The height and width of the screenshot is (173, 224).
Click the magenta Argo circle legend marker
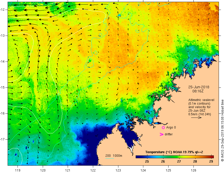point(163,127)
